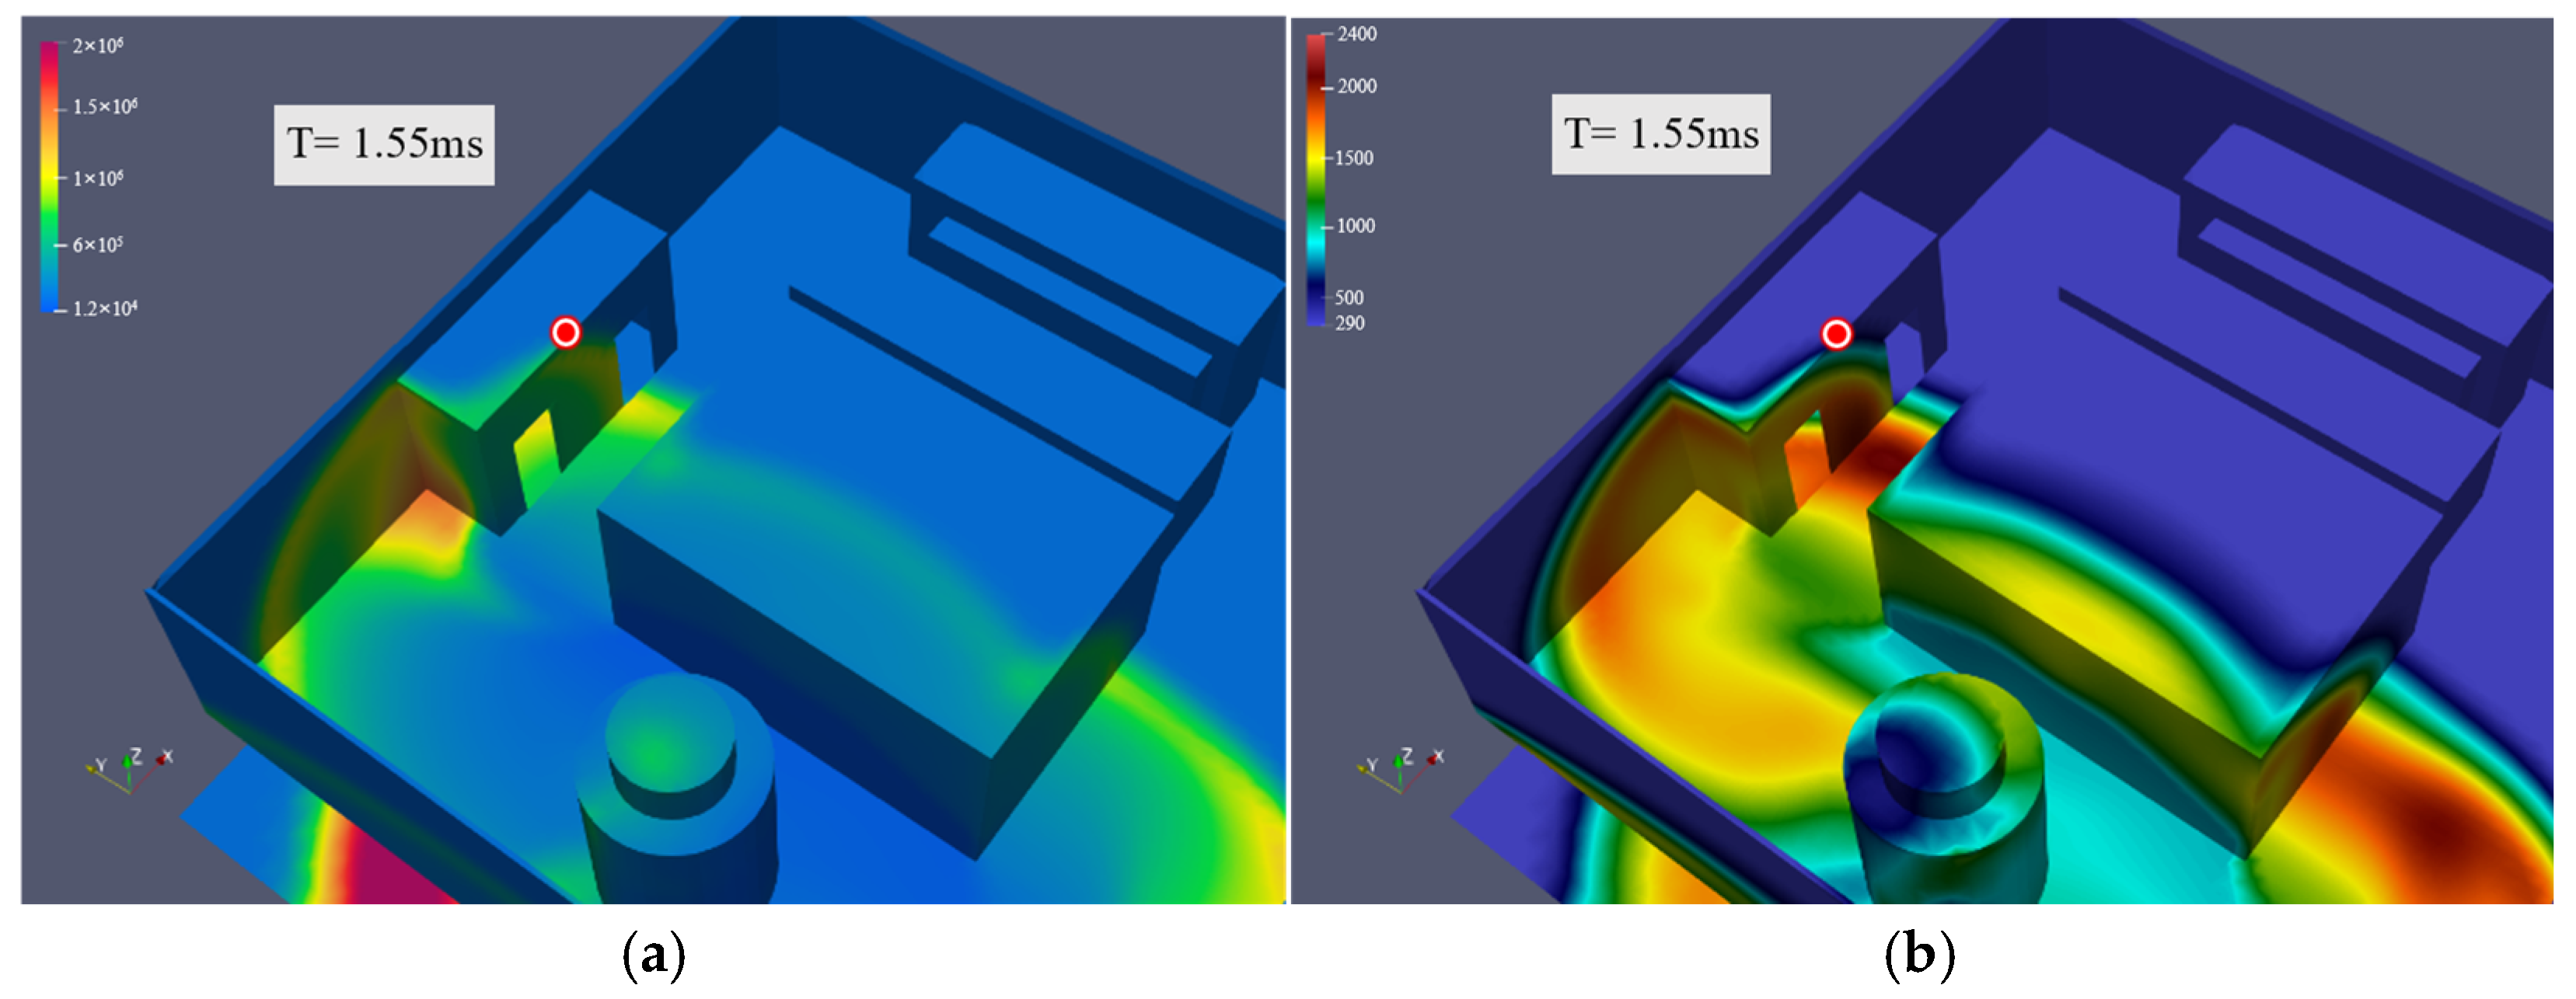Click the XYZ axis triad in the left panel
This screenshot has height=999, width=2576.
(130, 771)
